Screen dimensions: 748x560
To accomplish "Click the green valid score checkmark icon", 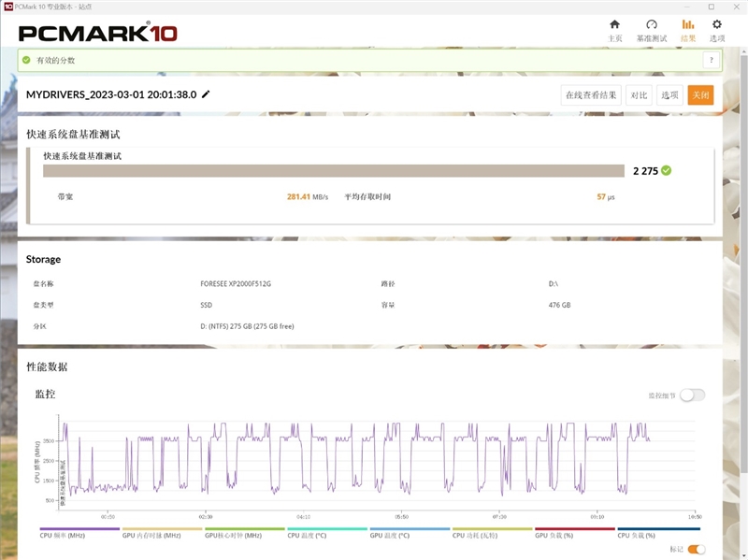I will tap(26, 60).
